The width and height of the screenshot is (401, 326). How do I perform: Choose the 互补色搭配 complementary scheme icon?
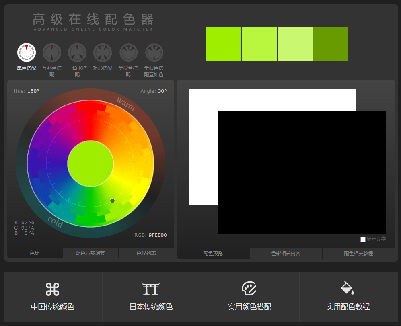[x=51, y=52]
